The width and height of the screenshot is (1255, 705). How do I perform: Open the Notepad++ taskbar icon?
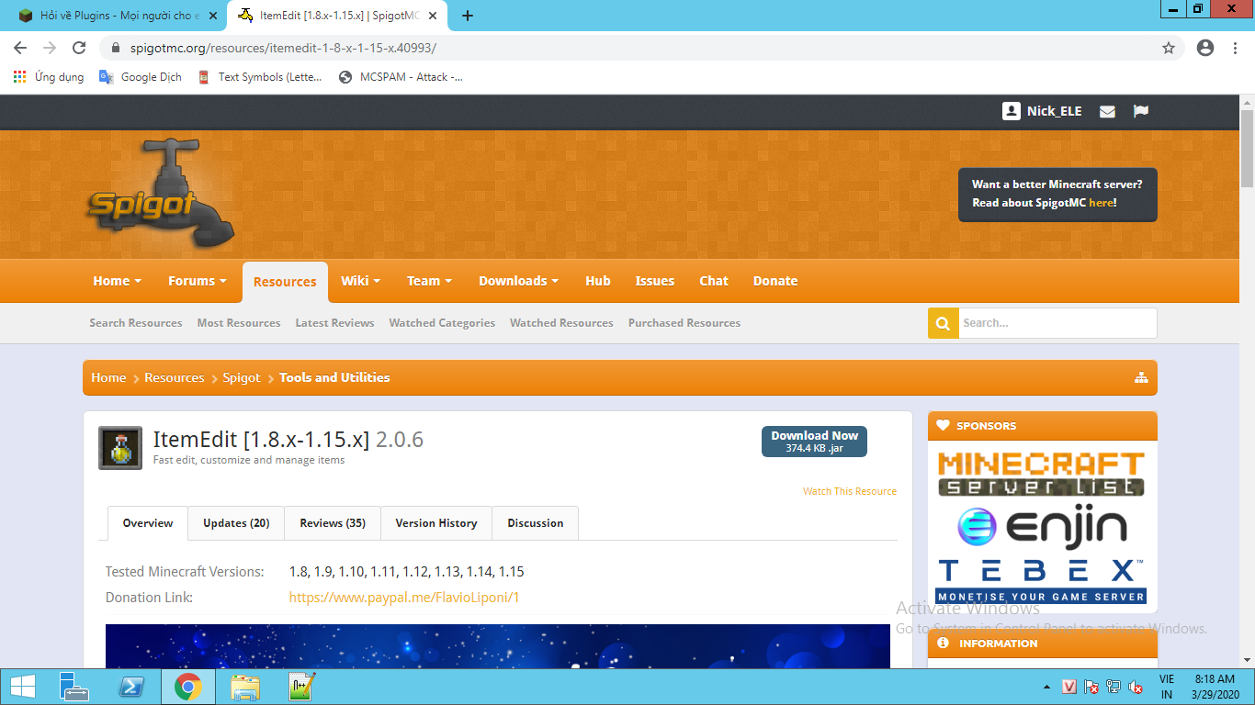tap(302, 687)
